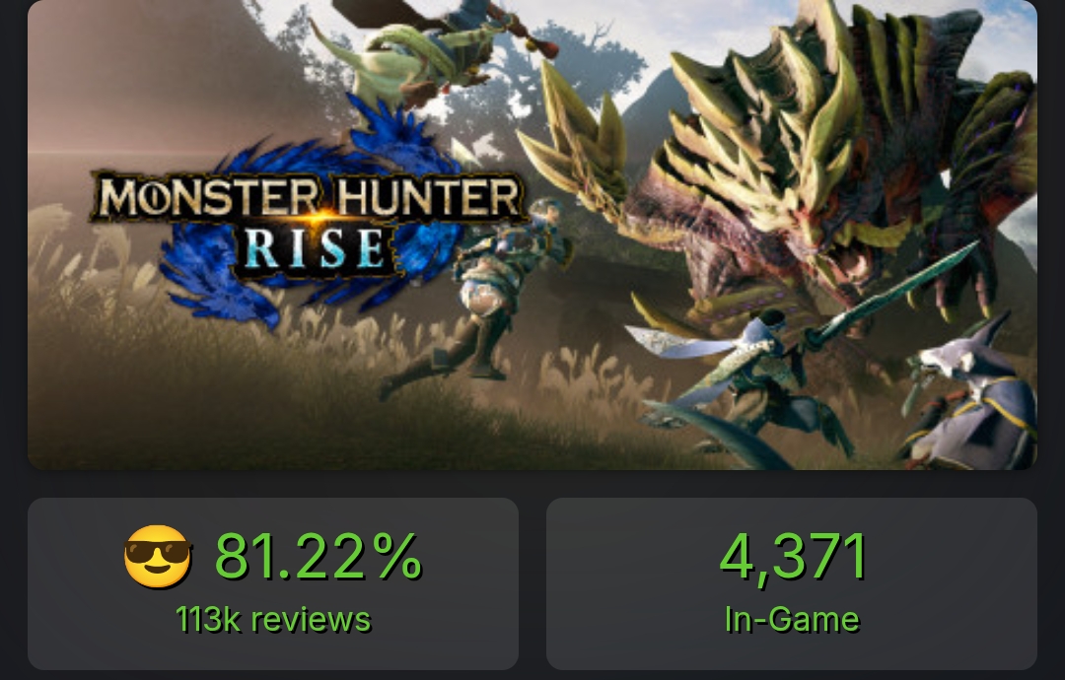The image size is (1065, 680).
Task: Click the word HUNTER in the logo
Action: [429, 197]
